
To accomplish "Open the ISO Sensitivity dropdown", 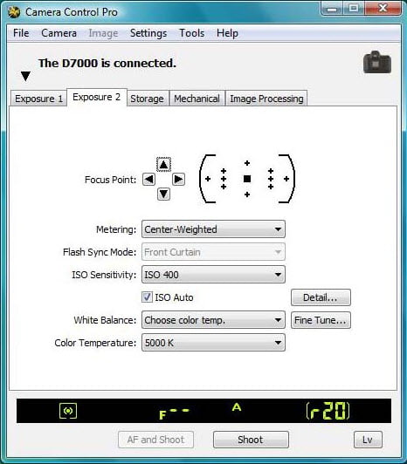I will click(213, 275).
